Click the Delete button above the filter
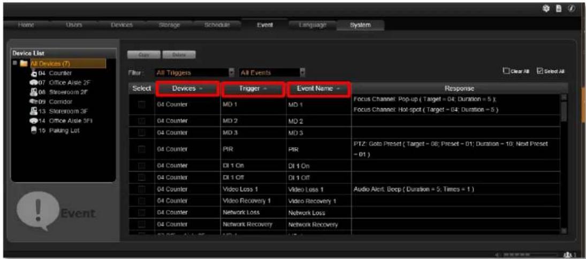Viewport: 586px width, 259px height. (x=179, y=55)
